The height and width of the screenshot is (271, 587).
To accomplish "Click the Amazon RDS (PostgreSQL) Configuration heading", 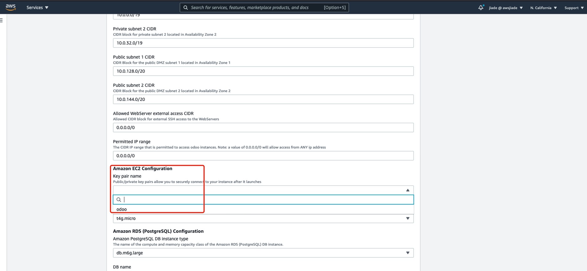I will pyautogui.click(x=158, y=231).
